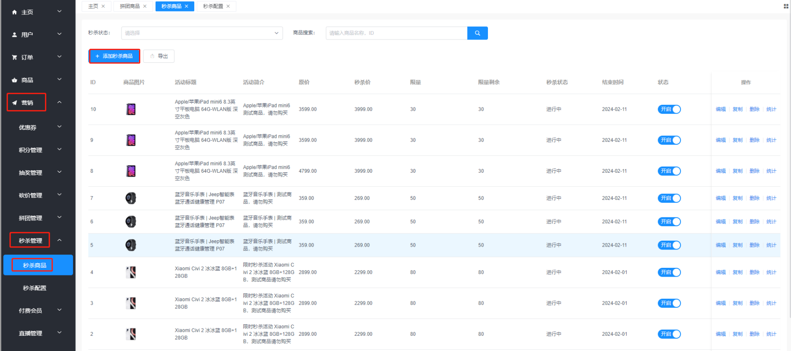791x351 pixels.
Task: Click 编辑 link for ID 9 row
Action: (x=720, y=140)
